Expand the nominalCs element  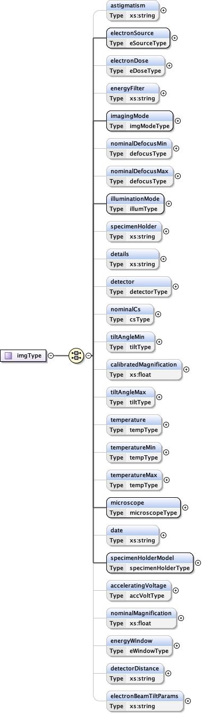(158, 314)
